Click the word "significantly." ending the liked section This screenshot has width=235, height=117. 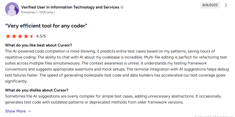16,81
